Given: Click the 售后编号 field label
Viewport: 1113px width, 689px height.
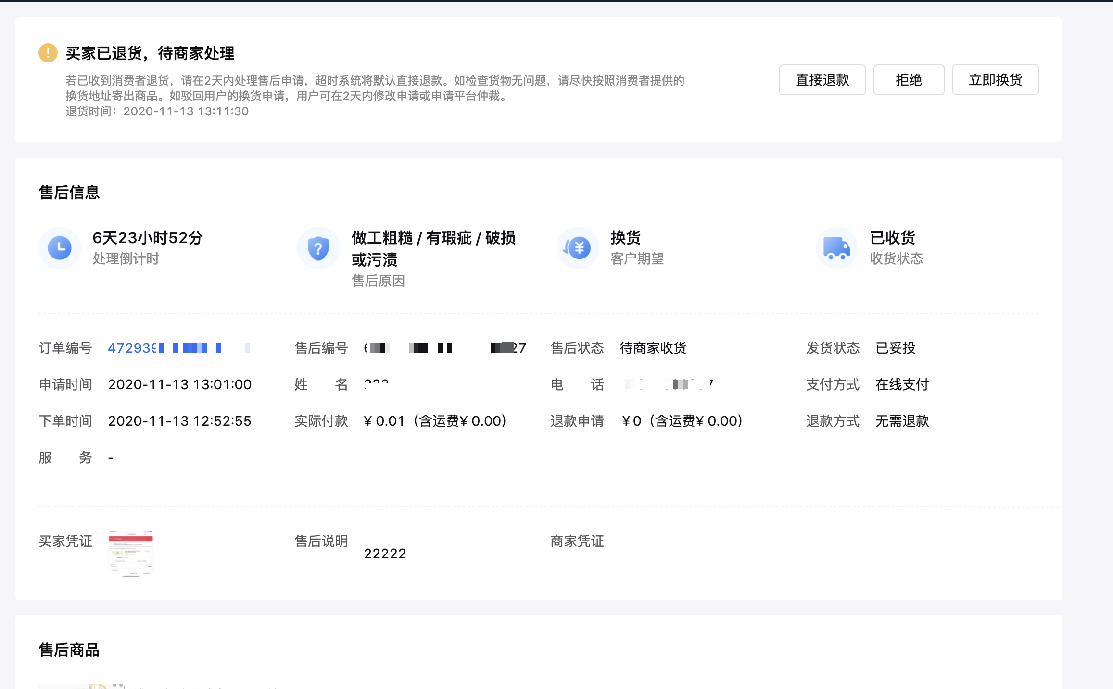Looking at the screenshot, I should pos(321,348).
